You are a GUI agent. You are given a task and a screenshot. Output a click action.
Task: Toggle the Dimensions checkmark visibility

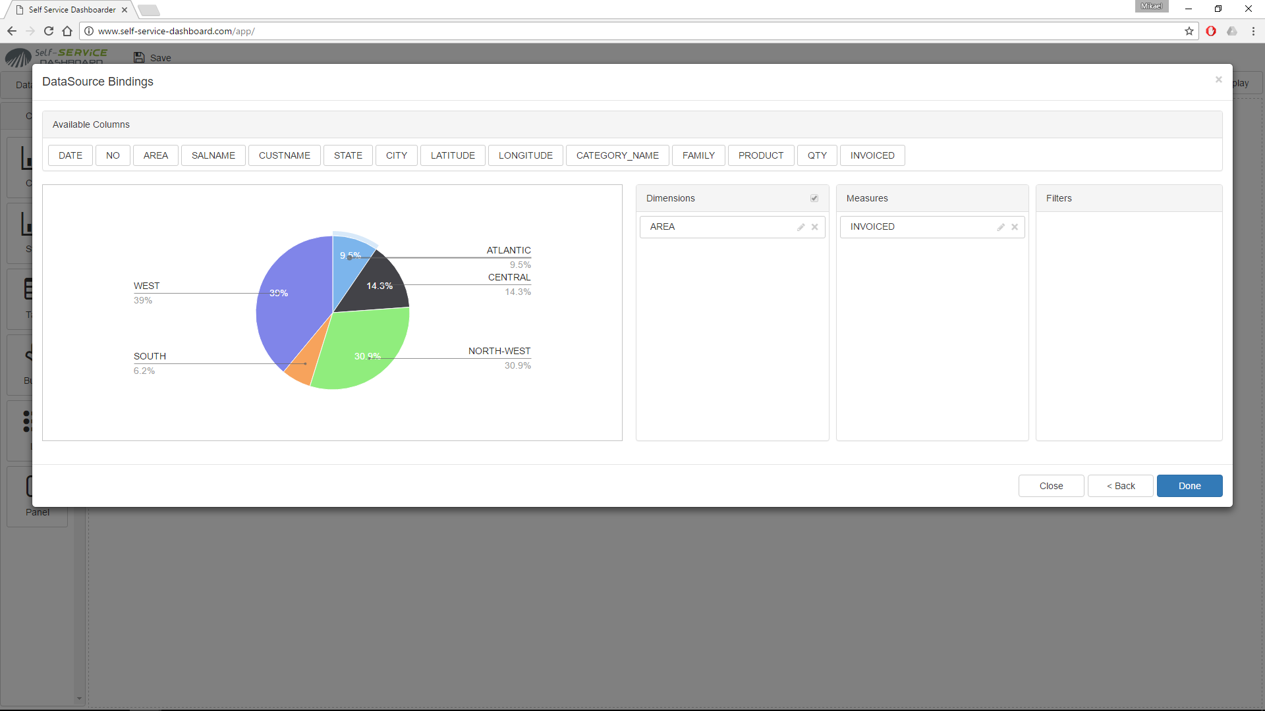(814, 198)
